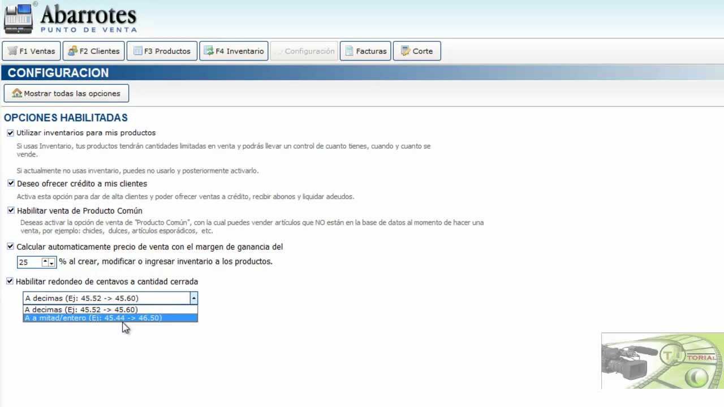Open the Corte section

click(x=417, y=51)
